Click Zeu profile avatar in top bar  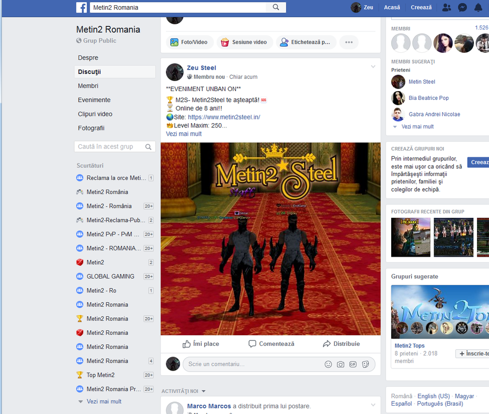tap(356, 7)
